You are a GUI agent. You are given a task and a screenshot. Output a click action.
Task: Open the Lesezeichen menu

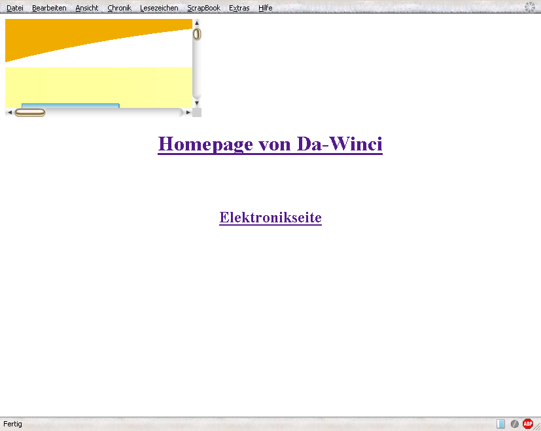pyautogui.click(x=159, y=8)
